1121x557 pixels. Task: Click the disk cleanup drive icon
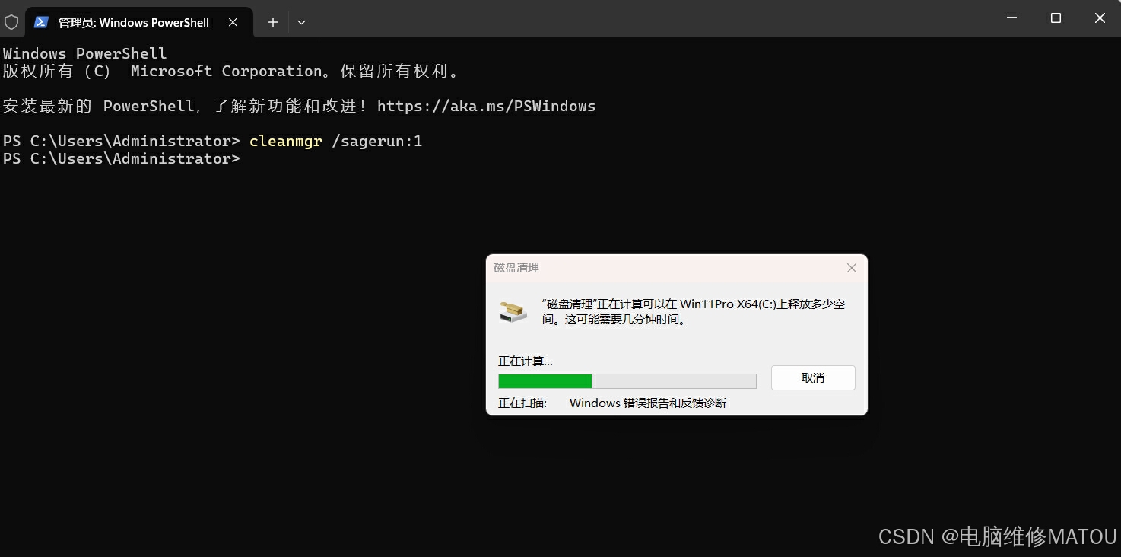pos(513,311)
